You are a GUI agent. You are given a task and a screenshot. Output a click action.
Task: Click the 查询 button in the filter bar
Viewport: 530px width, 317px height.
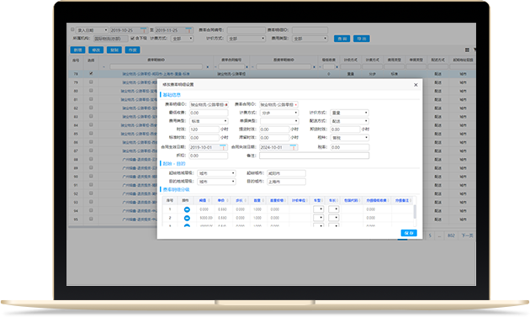click(342, 39)
